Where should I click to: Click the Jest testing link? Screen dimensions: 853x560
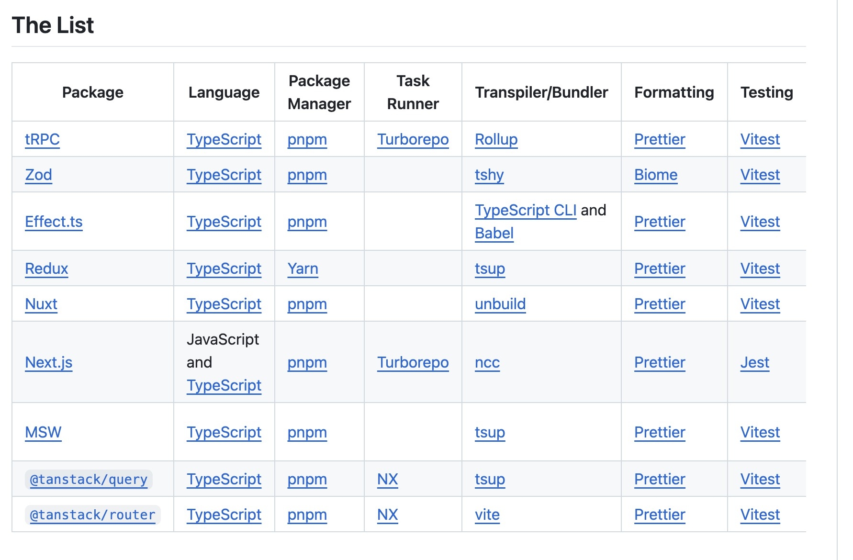[x=755, y=362]
